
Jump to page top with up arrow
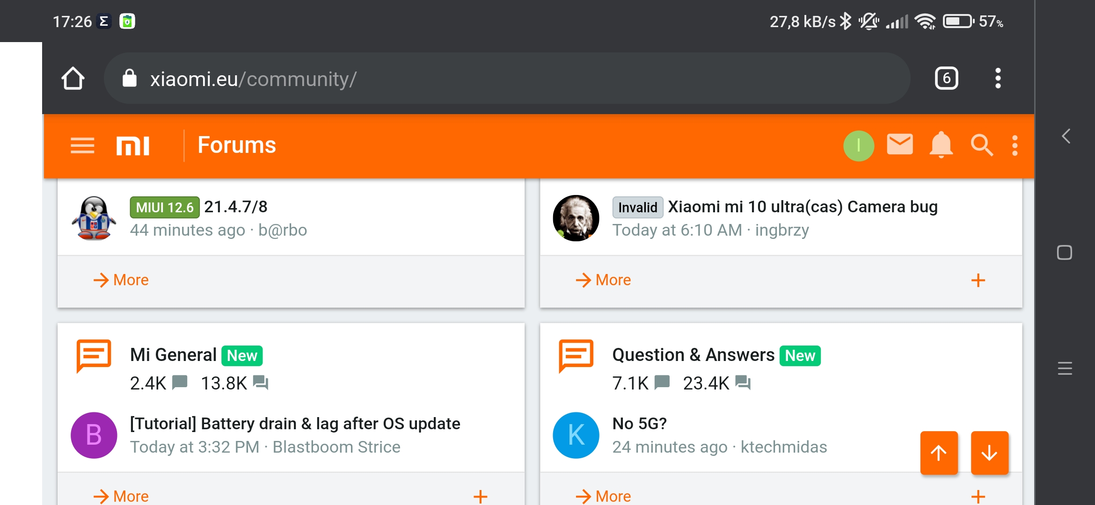pos(939,453)
